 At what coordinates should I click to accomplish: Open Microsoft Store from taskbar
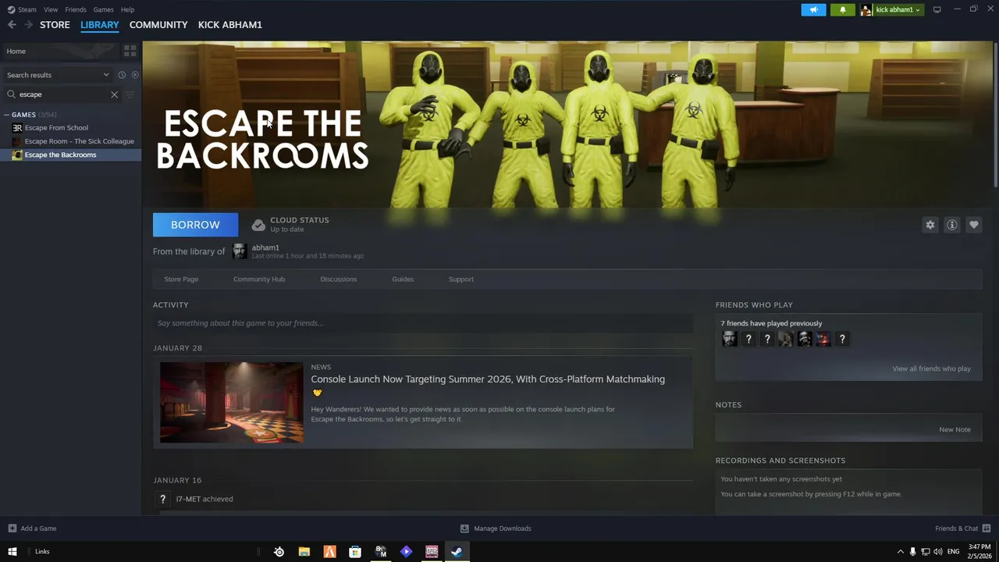(x=355, y=551)
